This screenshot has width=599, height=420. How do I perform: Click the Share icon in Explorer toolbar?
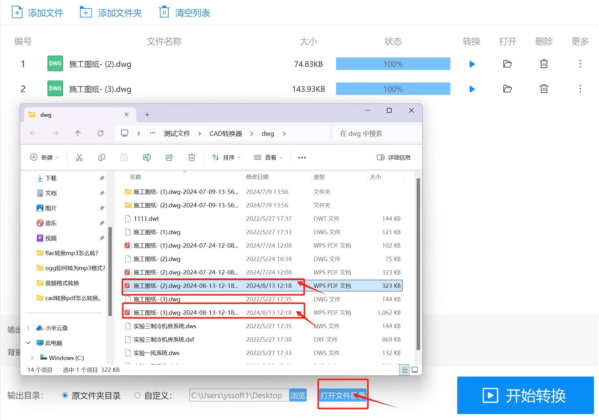tap(169, 157)
